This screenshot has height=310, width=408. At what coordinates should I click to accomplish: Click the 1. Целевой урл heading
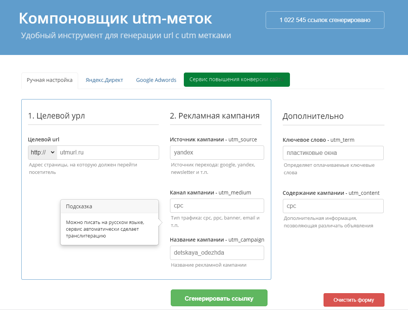pyautogui.click(x=56, y=116)
